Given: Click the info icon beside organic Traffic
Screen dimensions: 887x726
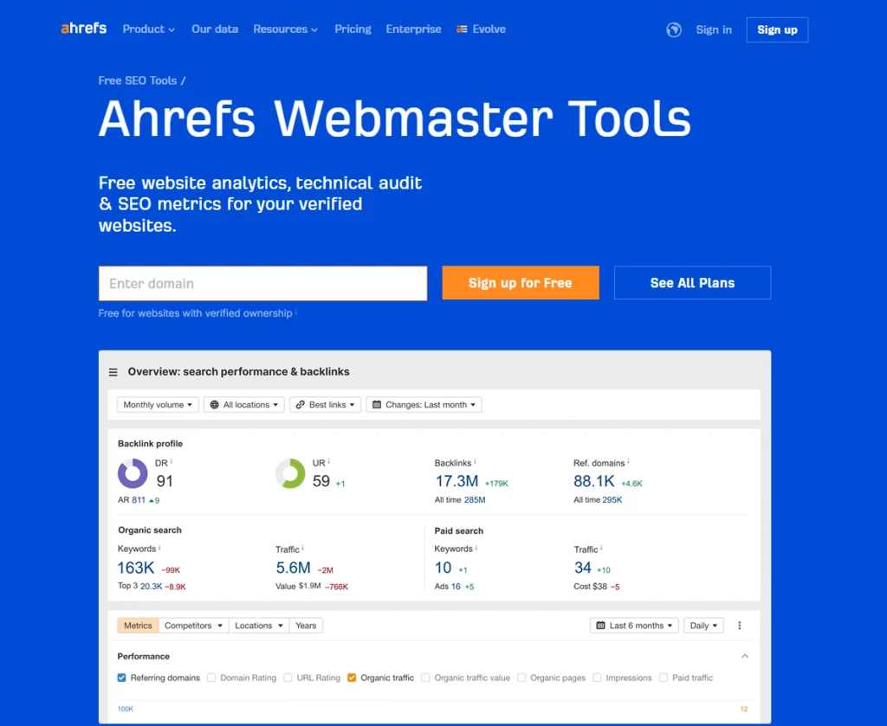Looking at the screenshot, I should pyautogui.click(x=303, y=548).
